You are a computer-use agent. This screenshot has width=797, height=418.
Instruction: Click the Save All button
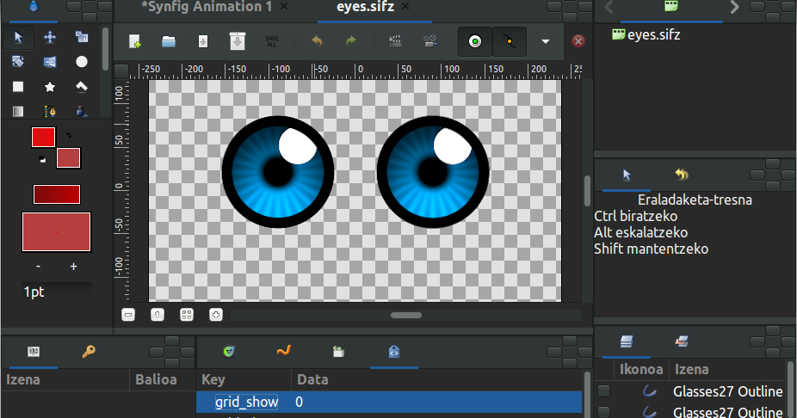[x=272, y=41]
